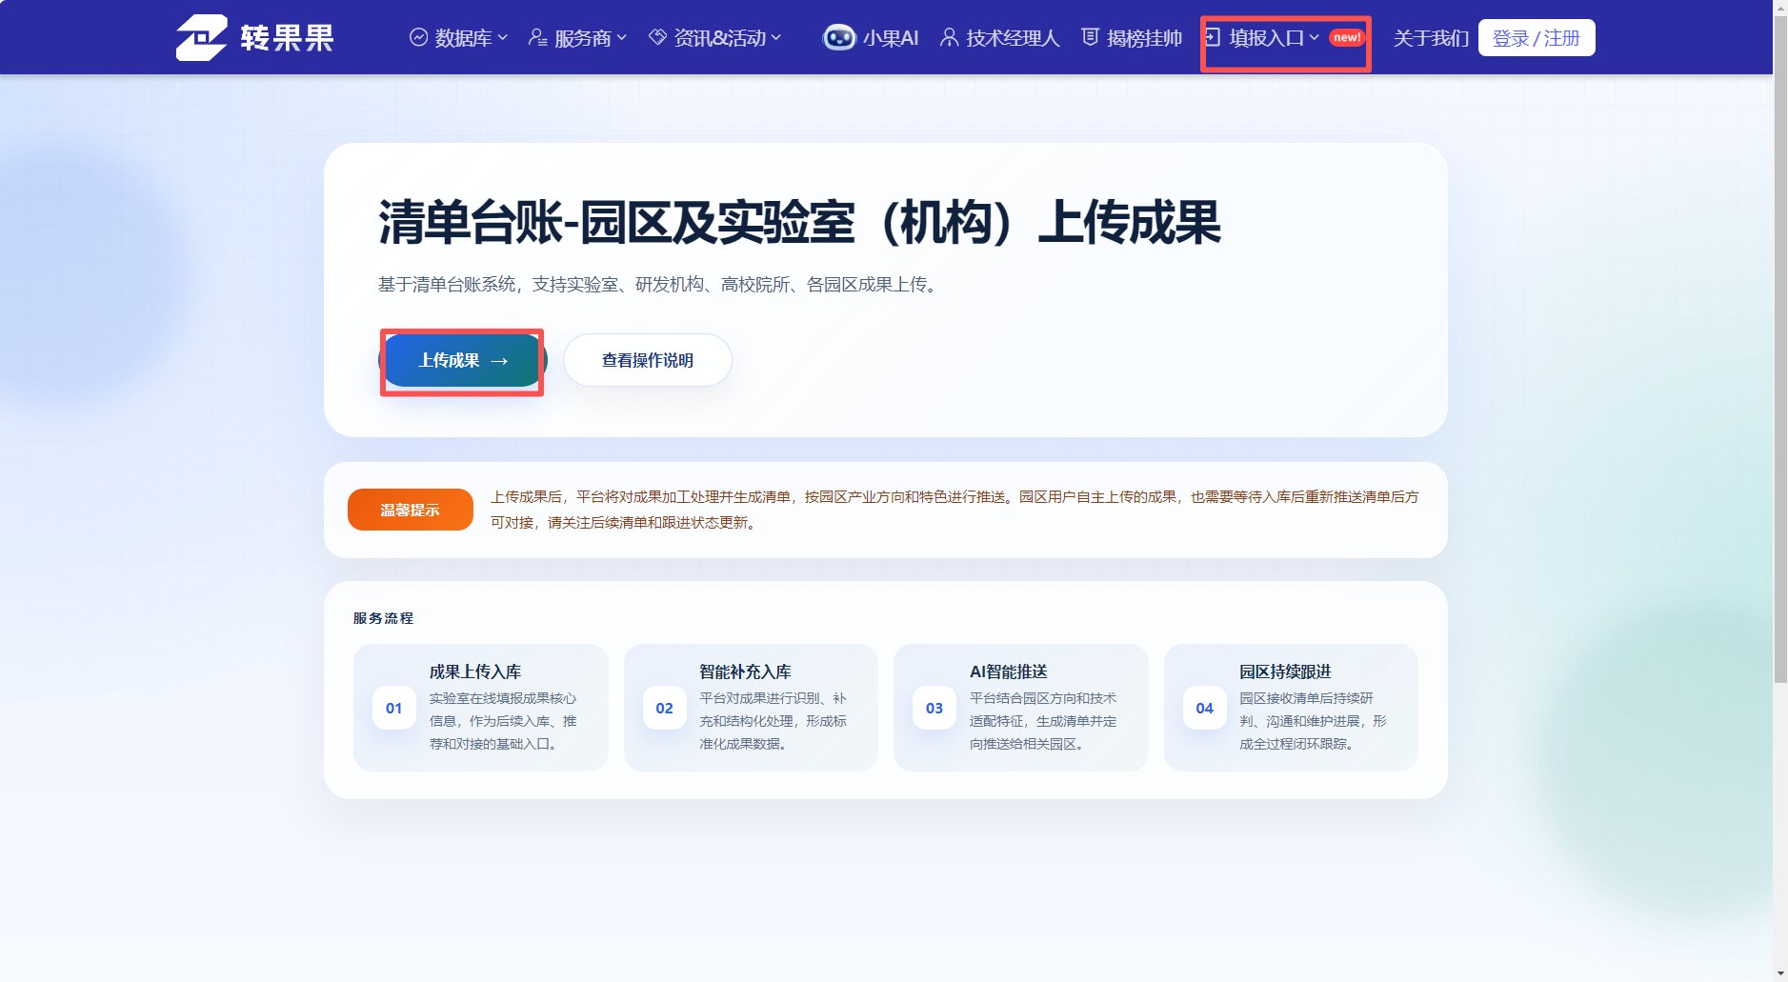Image resolution: width=1788 pixels, height=982 pixels.
Task: Click the 03 step circle for AI智能推送
Action: pos(934,708)
